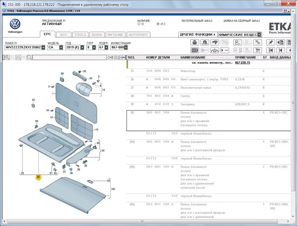The image size is (297, 226).
Task: Go to previous record icon
Action: [280, 50]
